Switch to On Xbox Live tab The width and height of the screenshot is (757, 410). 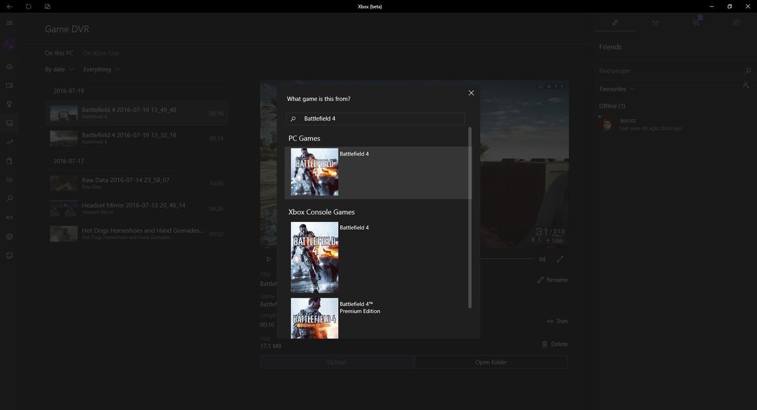101,53
